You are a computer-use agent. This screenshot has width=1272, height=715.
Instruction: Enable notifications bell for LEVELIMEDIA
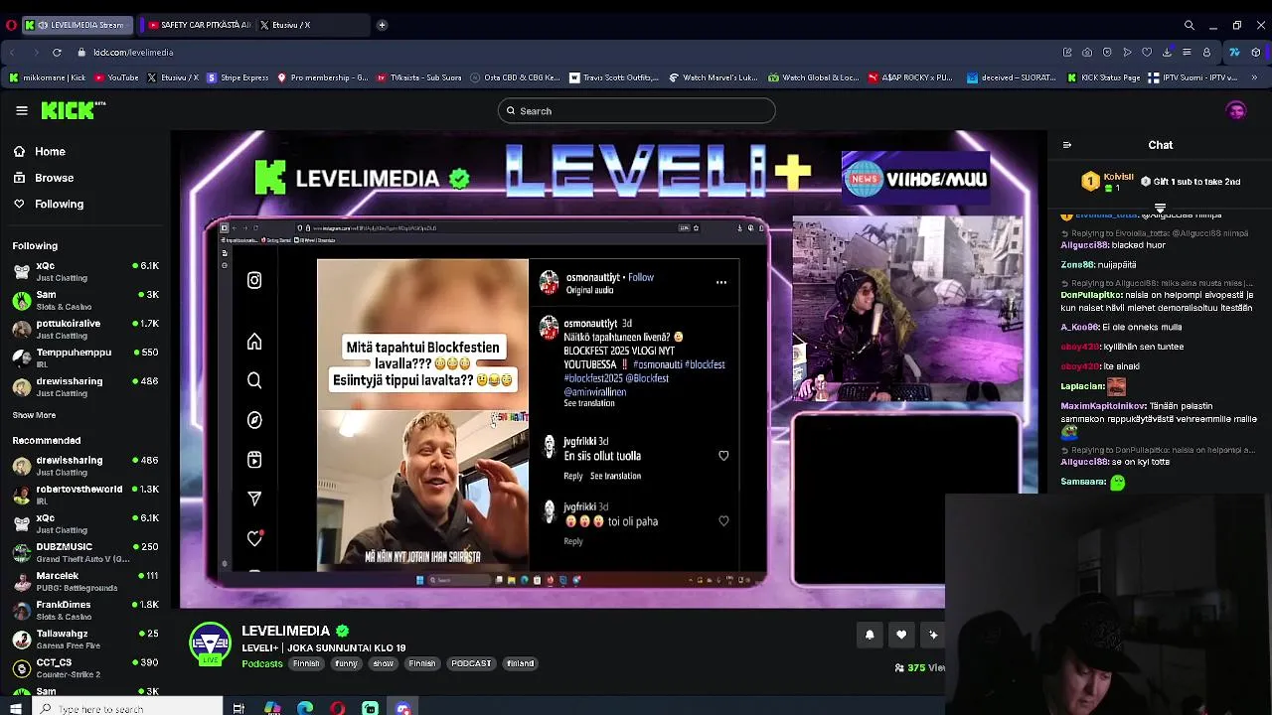[x=870, y=635]
